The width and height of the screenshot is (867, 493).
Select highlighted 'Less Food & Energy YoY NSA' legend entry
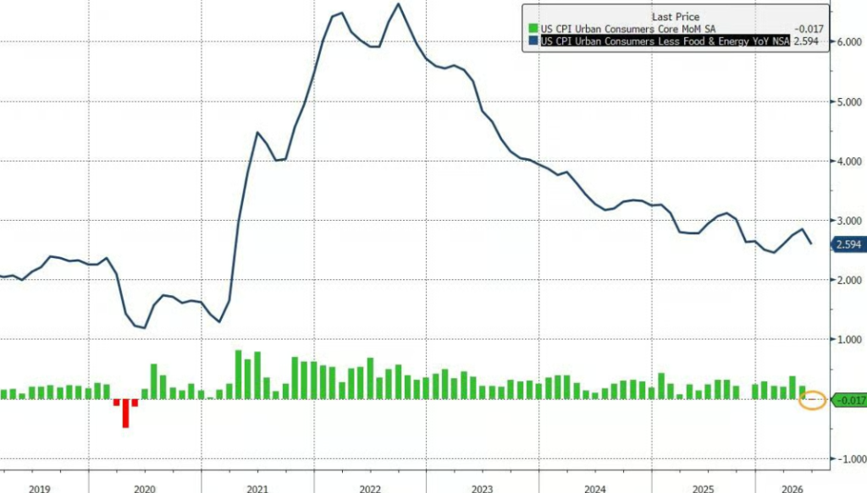pyautogui.click(x=665, y=41)
